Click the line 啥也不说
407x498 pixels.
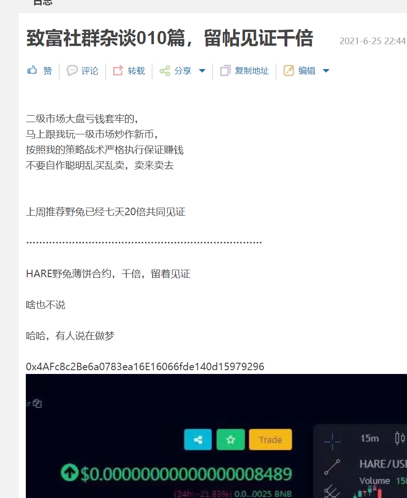(x=46, y=304)
